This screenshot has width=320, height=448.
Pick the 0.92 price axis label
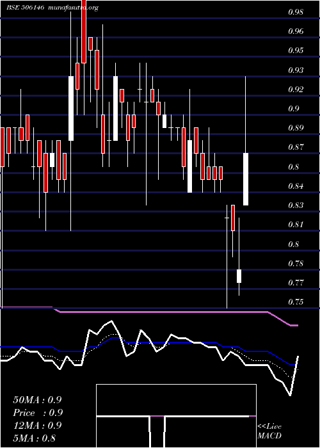tap(295, 90)
